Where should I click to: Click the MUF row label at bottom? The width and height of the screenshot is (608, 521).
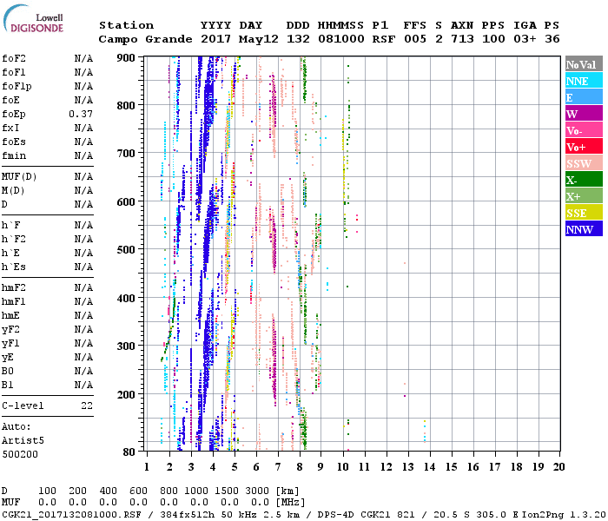10,503
